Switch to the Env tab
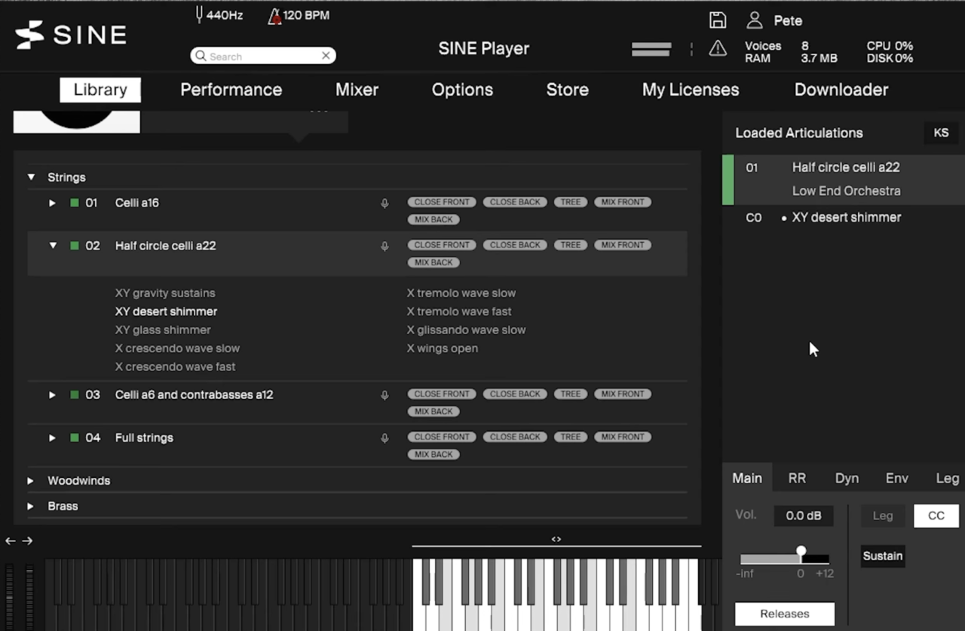The image size is (965, 631). pyautogui.click(x=896, y=478)
